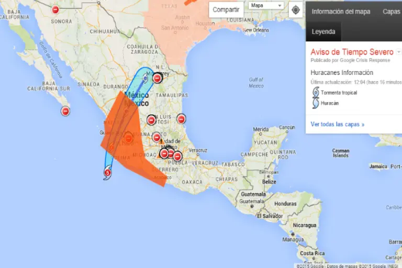This screenshot has height=268, width=402.
Task: Click the alert marker at San Luis Potosí
Action: pos(151,120)
